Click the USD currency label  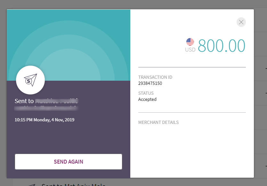(x=190, y=50)
